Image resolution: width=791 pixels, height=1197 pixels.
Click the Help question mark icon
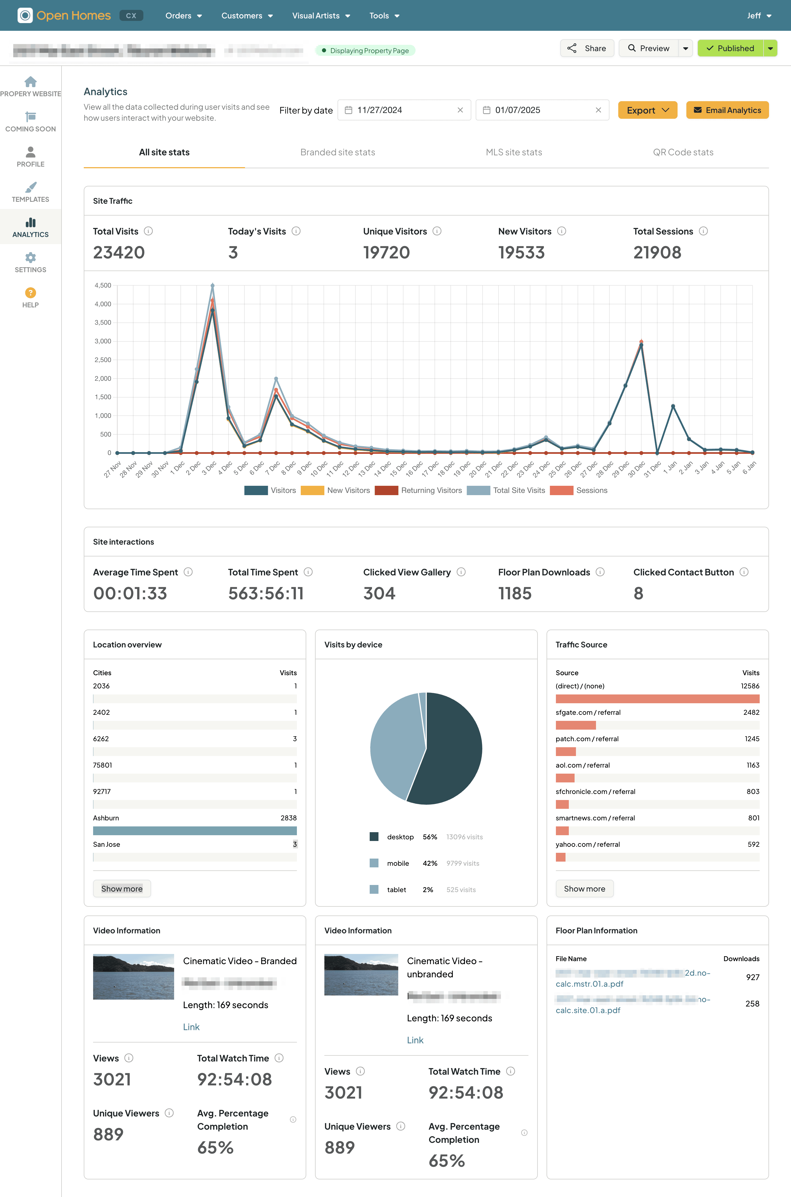click(30, 293)
